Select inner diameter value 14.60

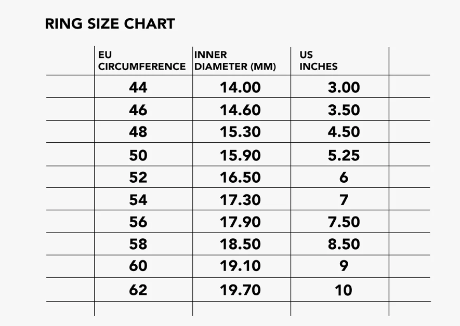tap(240, 110)
